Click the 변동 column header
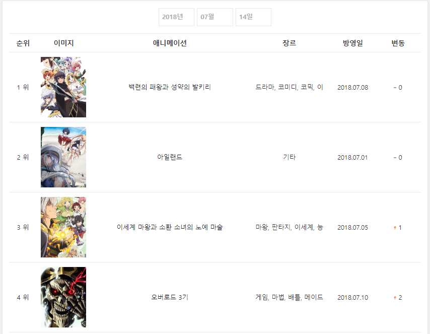430x334 pixels. click(x=398, y=43)
